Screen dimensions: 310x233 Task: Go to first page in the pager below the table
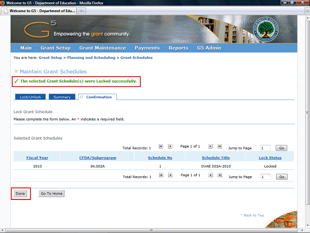click(x=161, y=175)
